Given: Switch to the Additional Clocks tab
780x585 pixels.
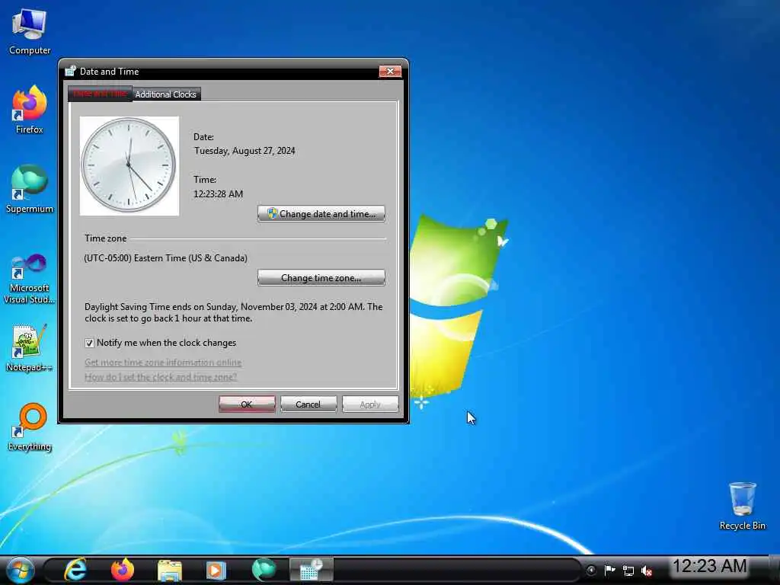Looking at the screenshot, I should pyautogui.click(x=165, y=94).
